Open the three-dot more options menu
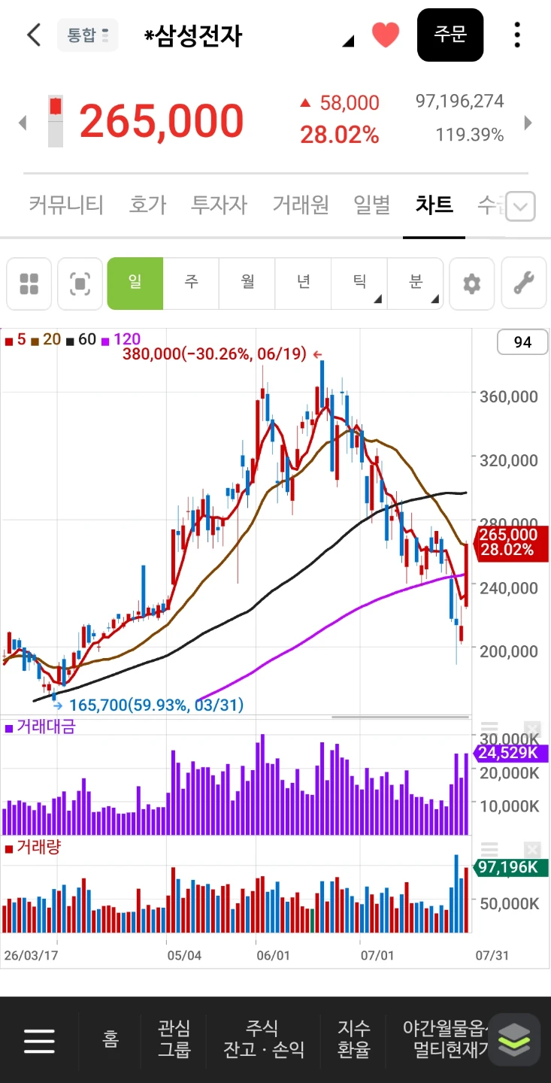Viewport: 551px width, 1083px height. [517, 35]
